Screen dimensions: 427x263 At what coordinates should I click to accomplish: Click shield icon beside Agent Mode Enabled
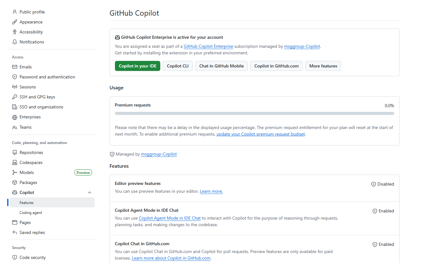point(375,211)
